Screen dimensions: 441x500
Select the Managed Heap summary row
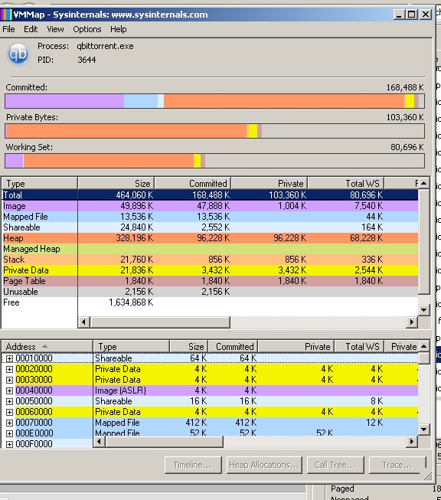click(x=210, y=249)
